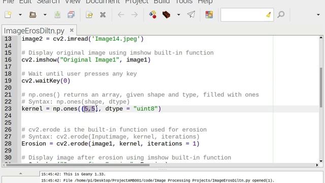Open the Project menu
The image size is (325, 183).
click(137, 2)
